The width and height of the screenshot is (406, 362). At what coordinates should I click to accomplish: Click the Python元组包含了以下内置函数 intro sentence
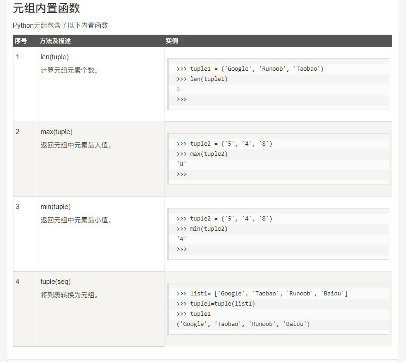coord(60,25)
